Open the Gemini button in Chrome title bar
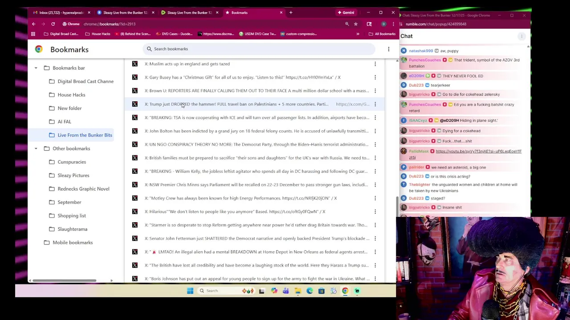 coord(346,12)
